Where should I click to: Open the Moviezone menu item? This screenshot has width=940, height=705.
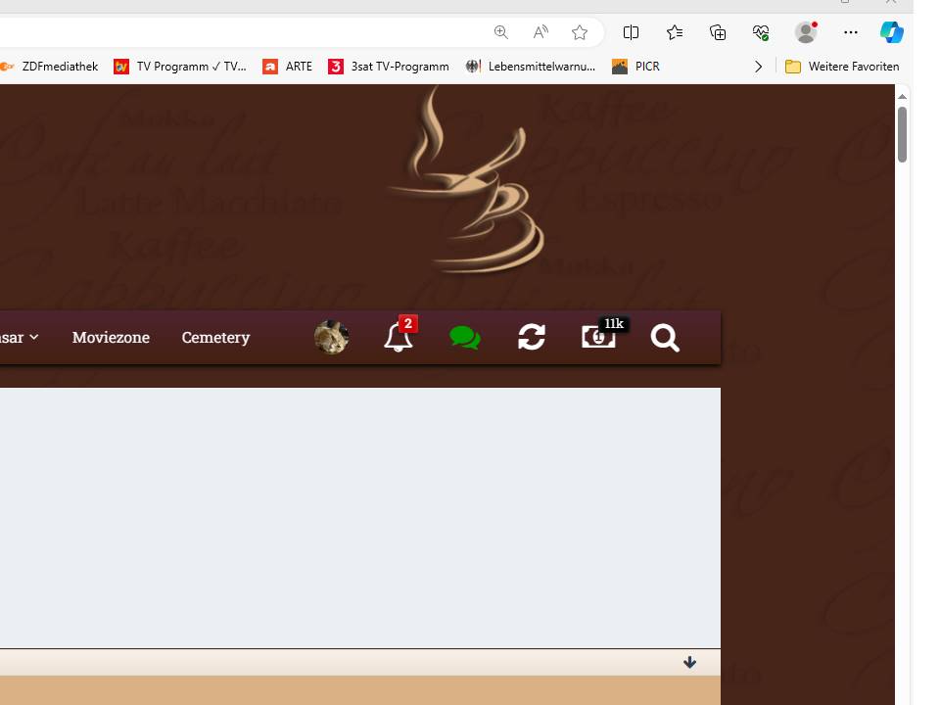[111, 337]
